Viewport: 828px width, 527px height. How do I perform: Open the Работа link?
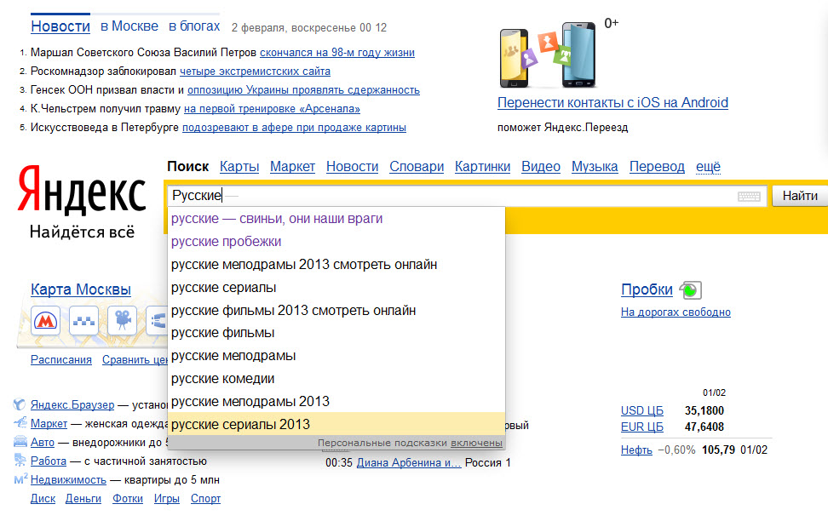[x=49, y=461]
